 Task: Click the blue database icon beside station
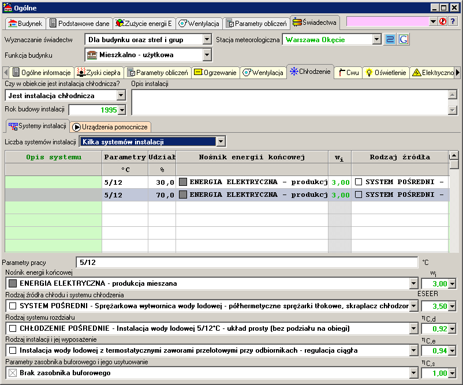click(390, 39)
